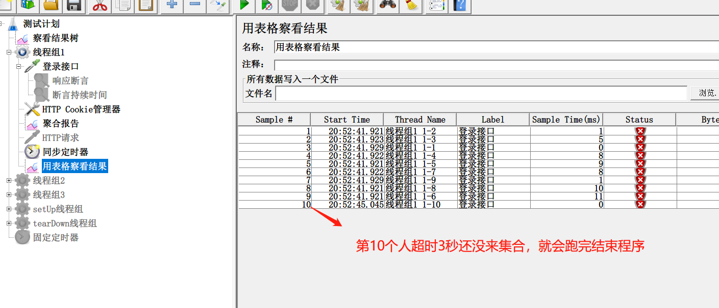This screenshot has height=308, width=719.
Task: Select 察看结果树 in the tree
Action: pyautogui.click(x=56, y=38)
